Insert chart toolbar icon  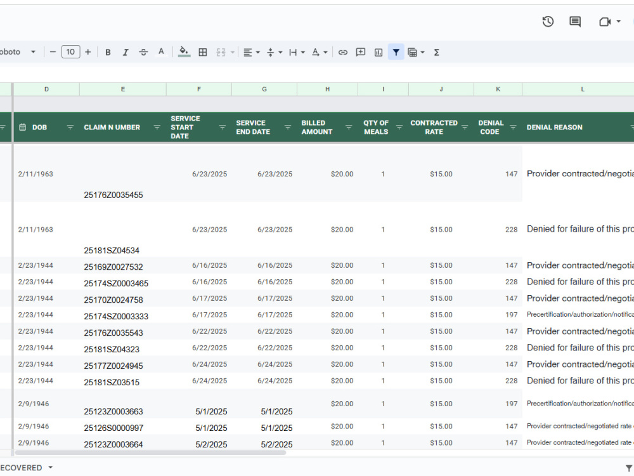(x=378, y=52)
